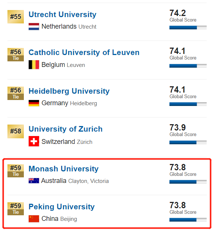Click the 73.9 Global Score for Zurich
This screenshot has height=232, width=213.
(183, 130)
